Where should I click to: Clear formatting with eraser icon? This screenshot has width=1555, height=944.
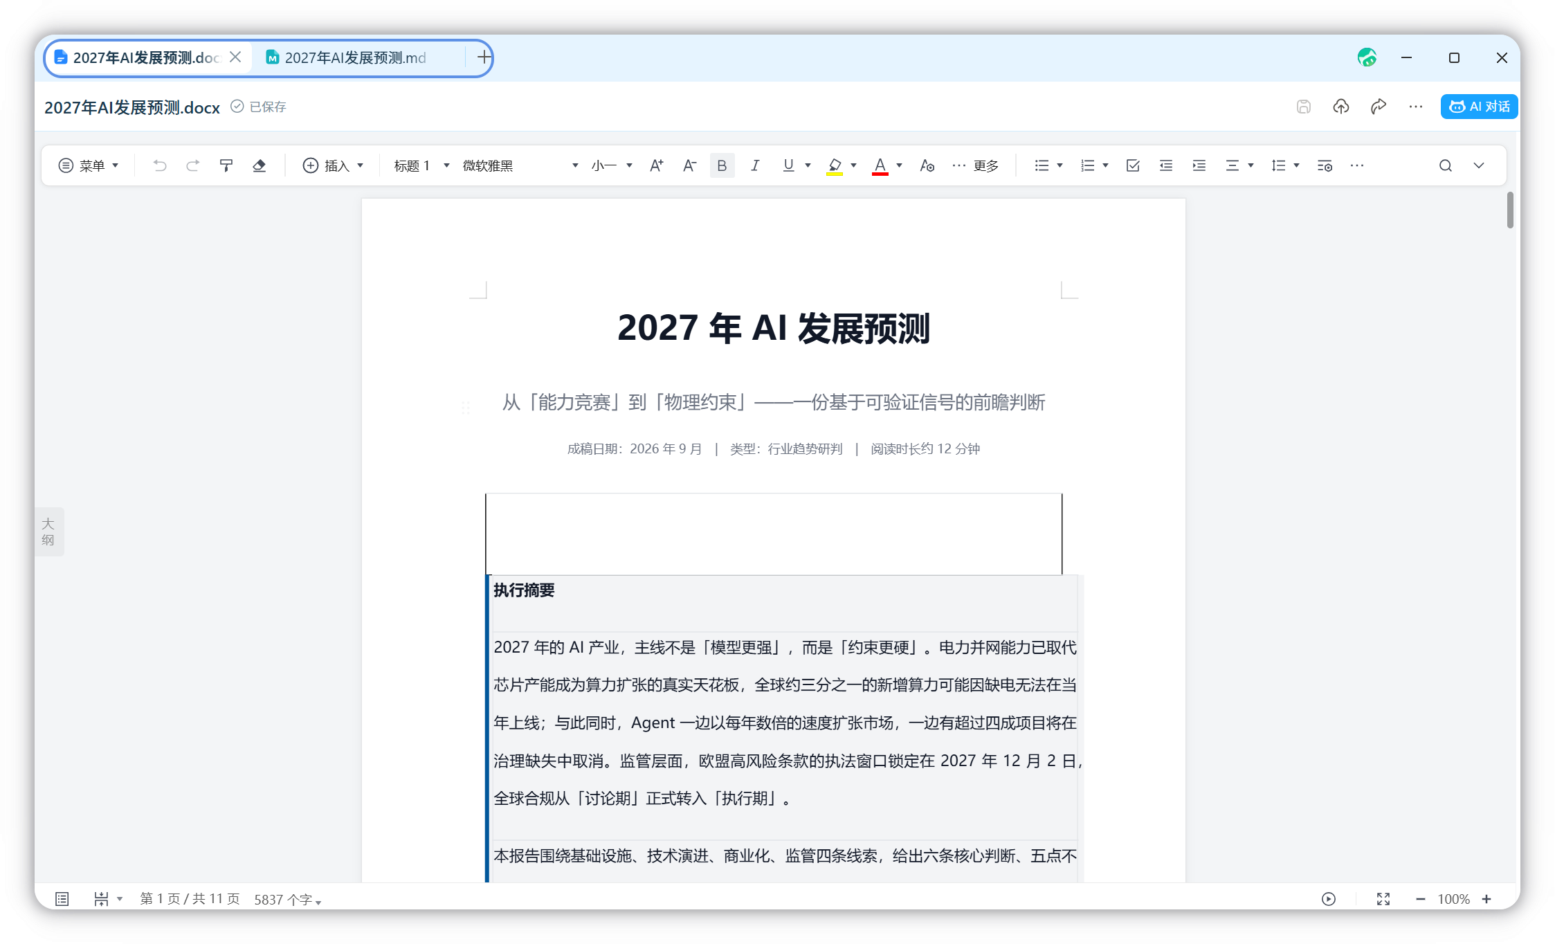260,165
